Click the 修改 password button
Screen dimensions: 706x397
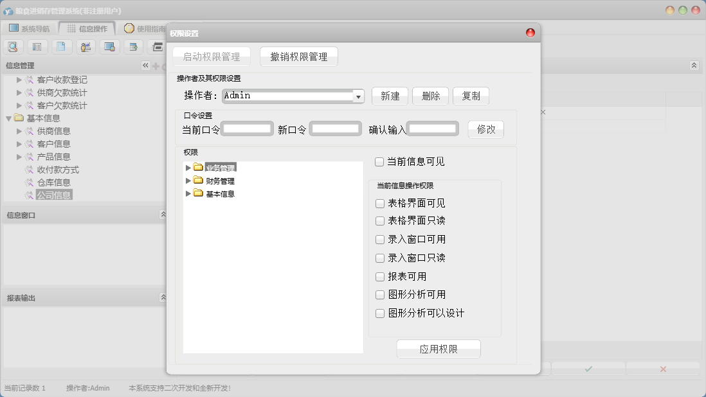[486, 130]
